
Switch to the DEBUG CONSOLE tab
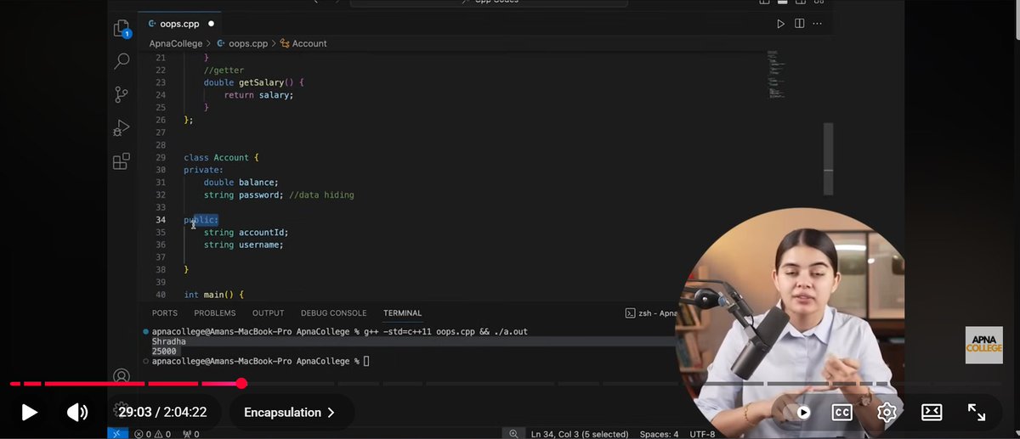(x=334, y=313)
